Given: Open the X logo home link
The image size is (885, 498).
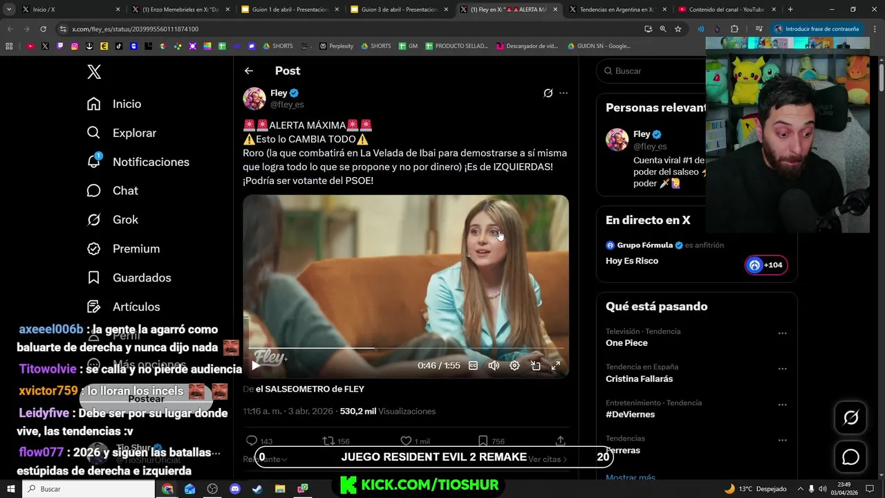Looking at the screenshot, I should tap(94, 71).
